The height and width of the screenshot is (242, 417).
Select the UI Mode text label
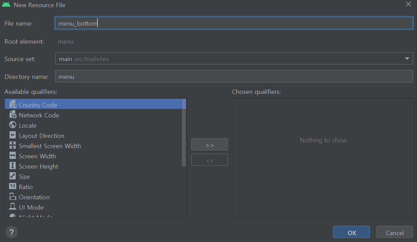pyautogui.click(x=31, y=208)
